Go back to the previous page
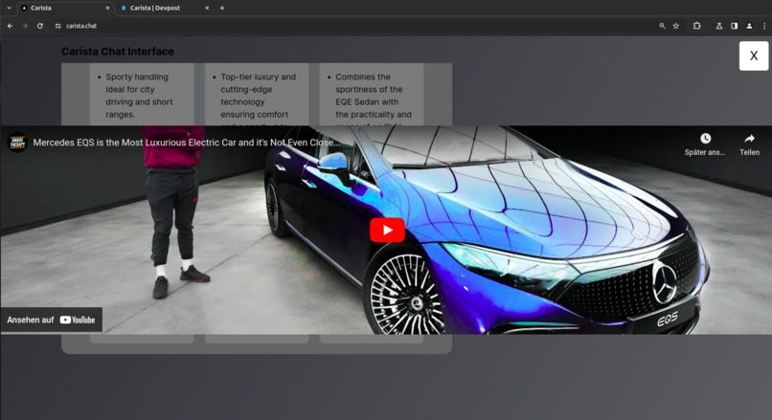The width and height of the screenshot is (772, 420). point(10,26)
